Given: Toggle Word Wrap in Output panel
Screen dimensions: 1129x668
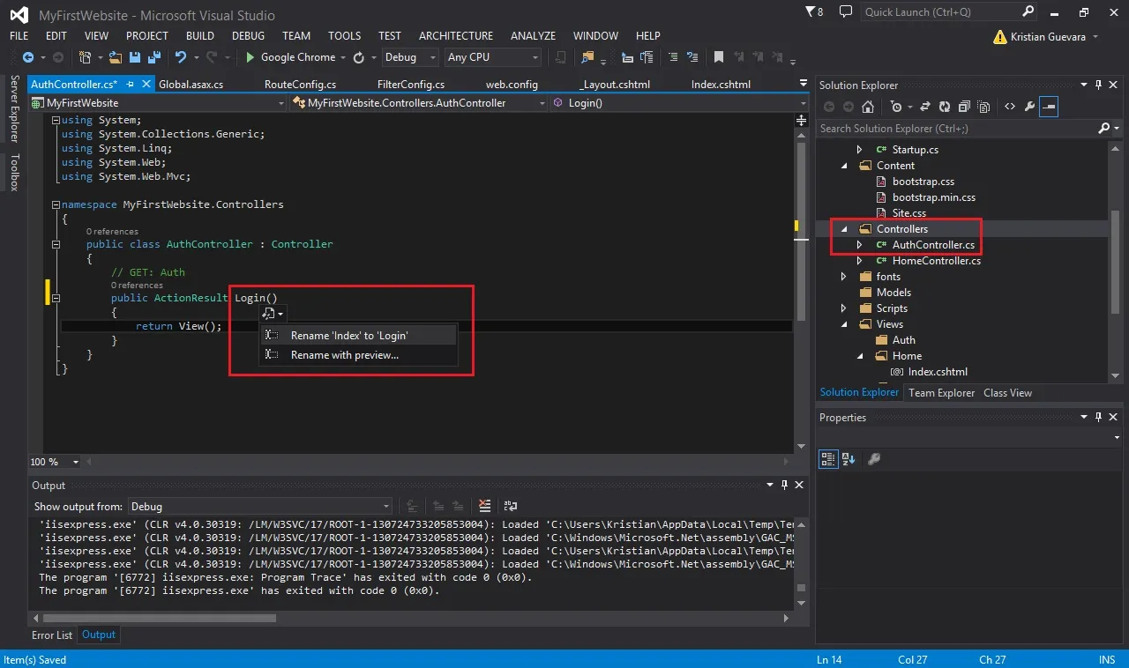Looking at the screenshot, I should [511, 506].
